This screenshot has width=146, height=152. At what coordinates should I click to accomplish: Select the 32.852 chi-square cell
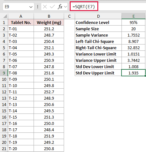click(133, 48)
